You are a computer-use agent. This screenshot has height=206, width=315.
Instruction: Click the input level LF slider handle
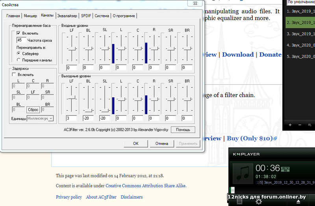[72, 48]
